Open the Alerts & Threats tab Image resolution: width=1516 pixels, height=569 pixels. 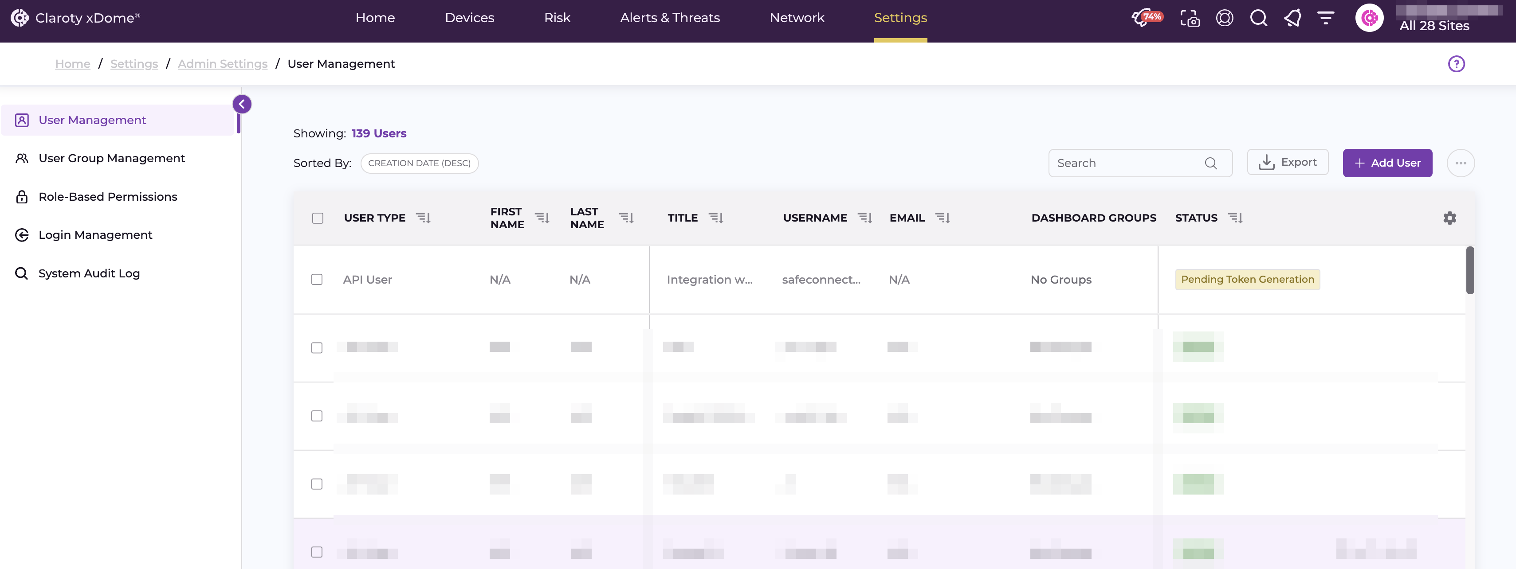click(x=670, y=18)
